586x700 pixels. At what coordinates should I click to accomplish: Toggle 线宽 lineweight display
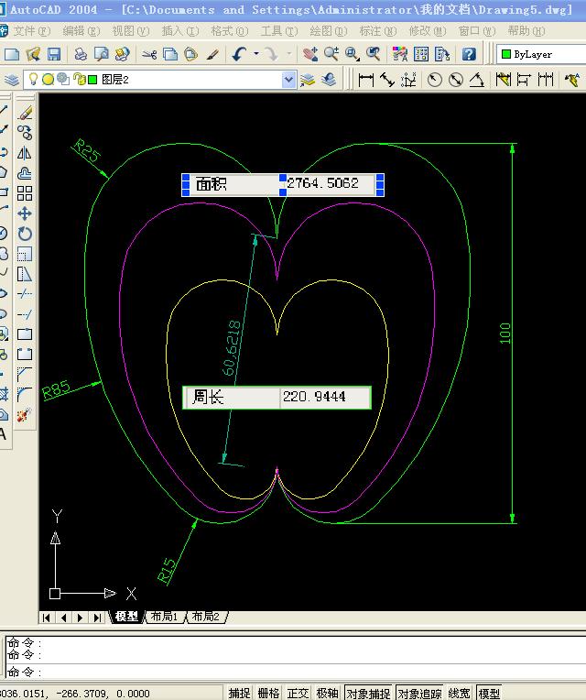tap(459, 693)
